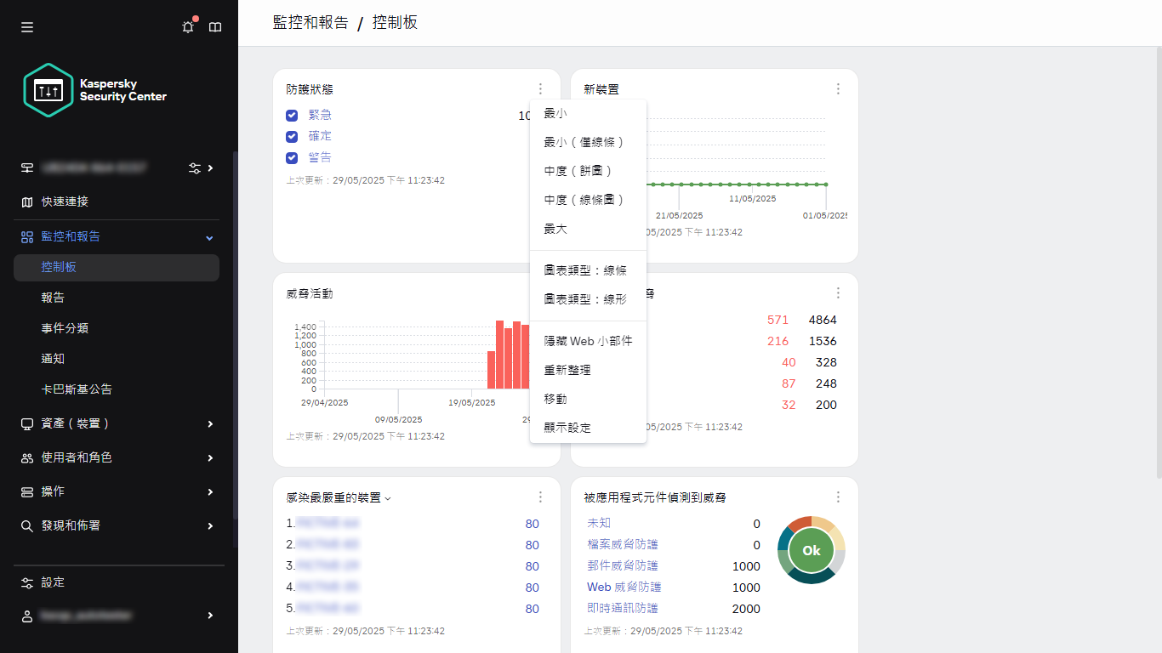Select 隱藏 Web 小部件 from the menu

[x=588, y=340]
